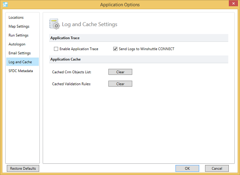Click the application icon in title bar
Image resolution: width=240 pixels, height=175 pixels.
coord(5,4)
